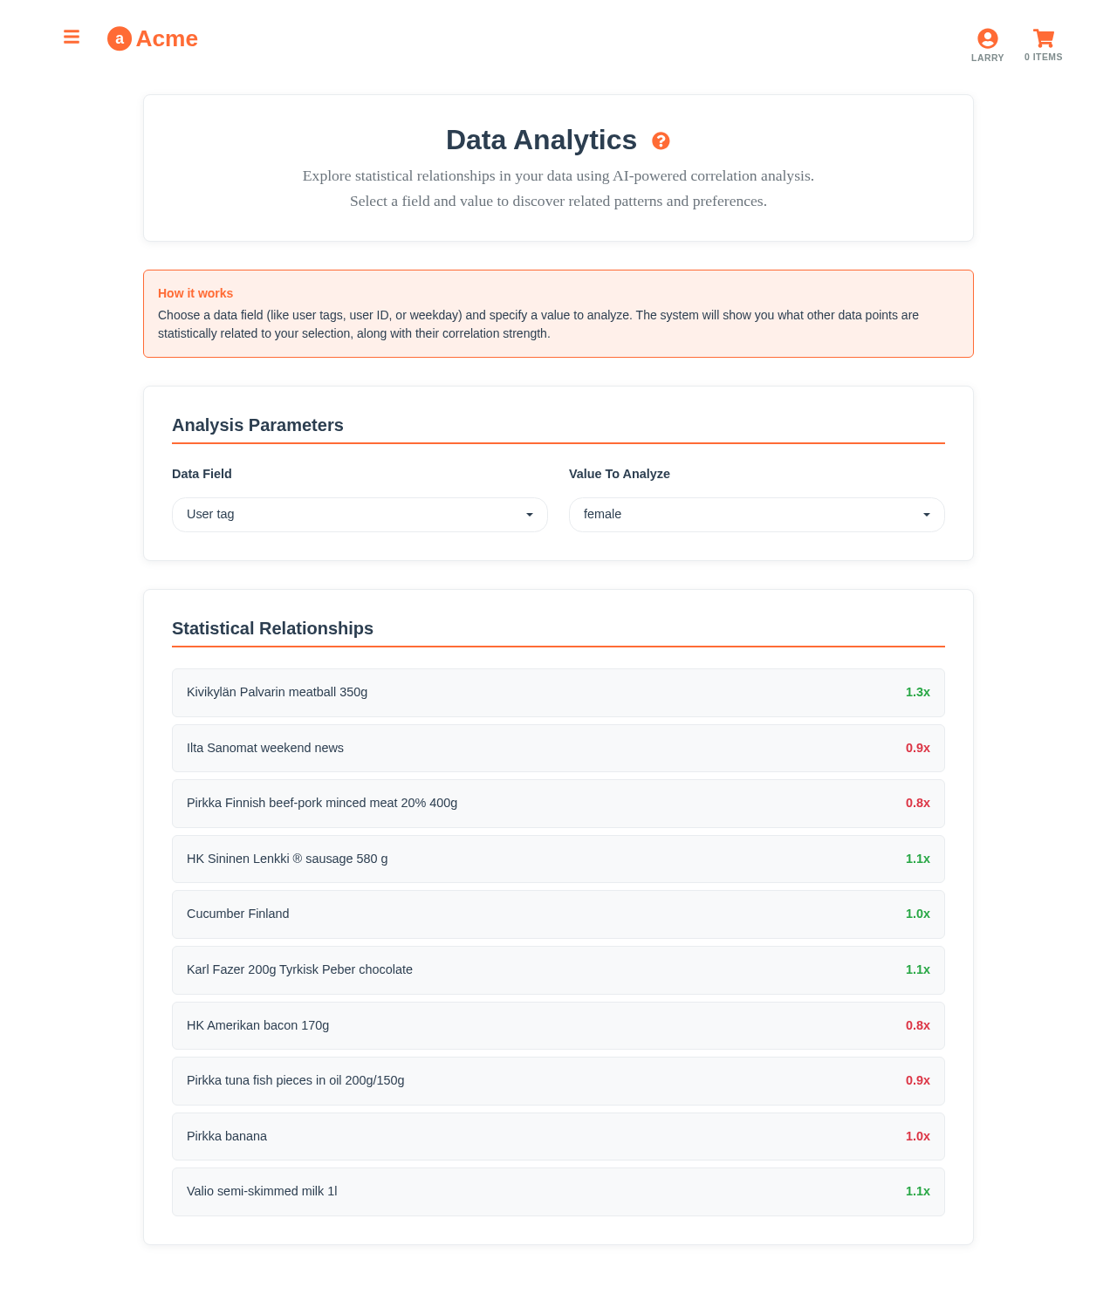Click the HK Amerikan bacon 170g row
The width and height of the screenshot is (1117, 1294).
click(558, 1025)
